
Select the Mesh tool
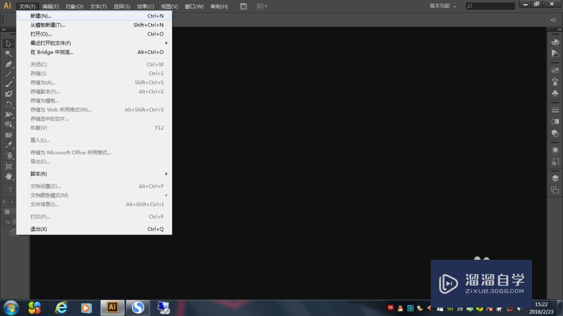coord(8,135)
